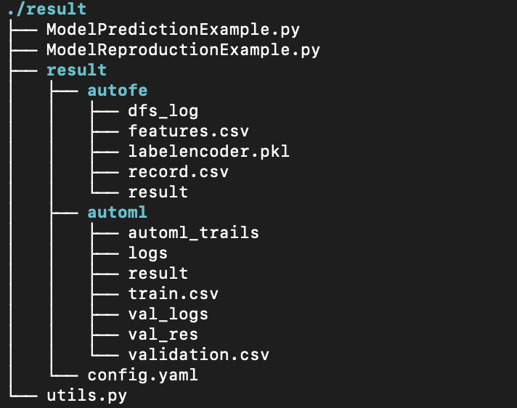Click the logs entry under automl

click(147, 253)
